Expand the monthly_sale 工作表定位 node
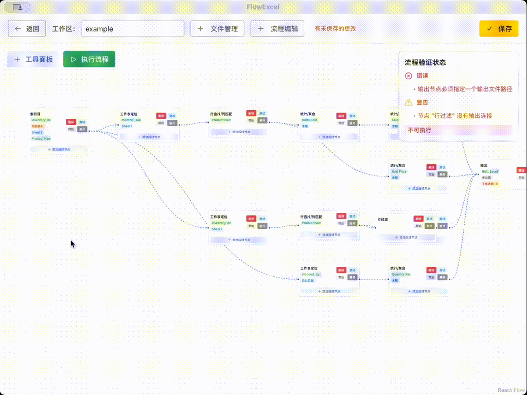Image resolution: width=527 pixels, height=395 pixels. point(172,123)
